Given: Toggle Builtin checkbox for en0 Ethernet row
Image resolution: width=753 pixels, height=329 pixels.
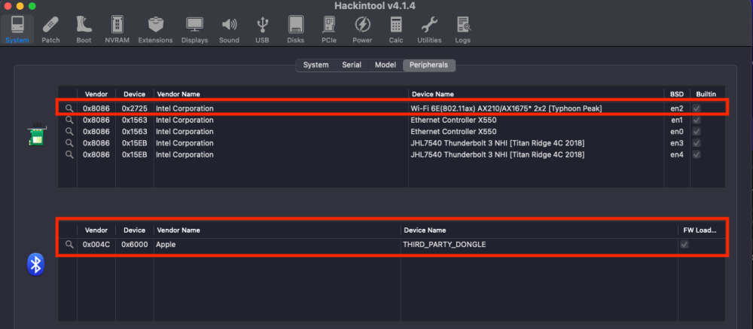Looking at the screenshot, I should [697, 132].
